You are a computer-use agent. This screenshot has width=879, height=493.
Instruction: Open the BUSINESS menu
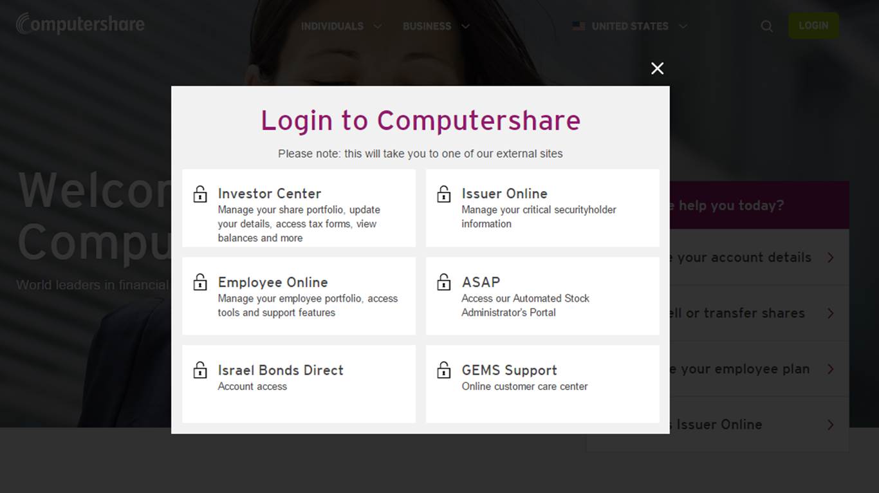427,26
